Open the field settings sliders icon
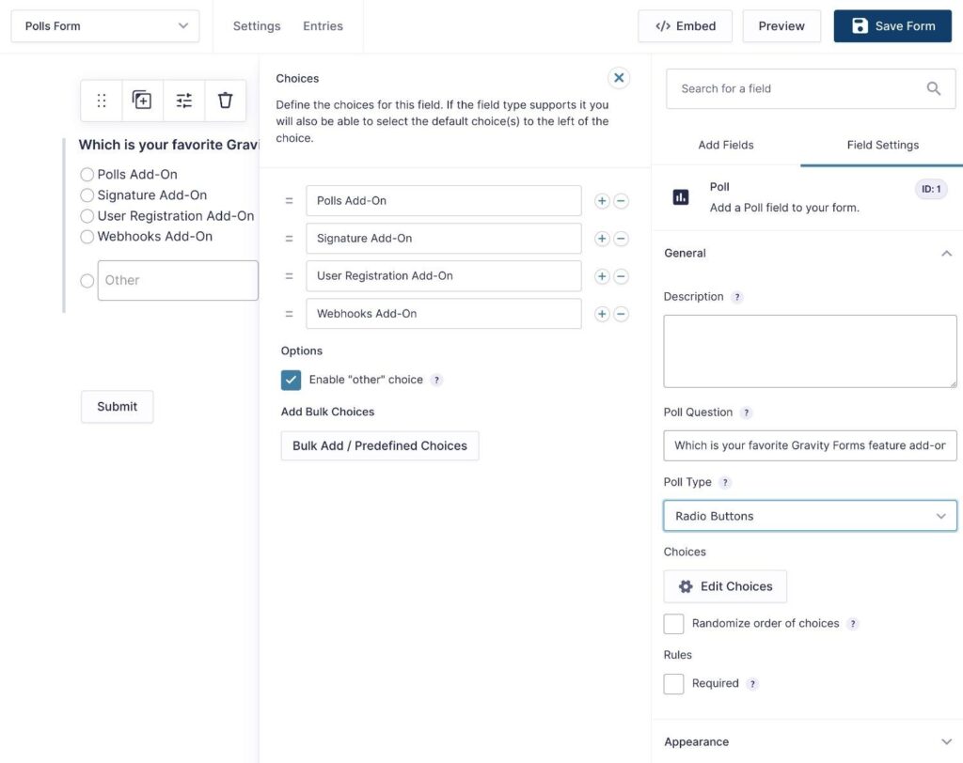This screenshot has width=963, height=763. 183,100
